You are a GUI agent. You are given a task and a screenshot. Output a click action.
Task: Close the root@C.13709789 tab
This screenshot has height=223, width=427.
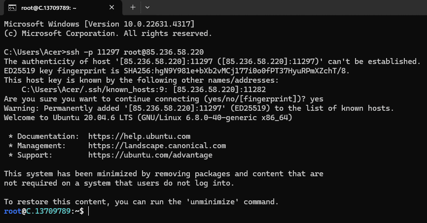click(x=111, y=7)
